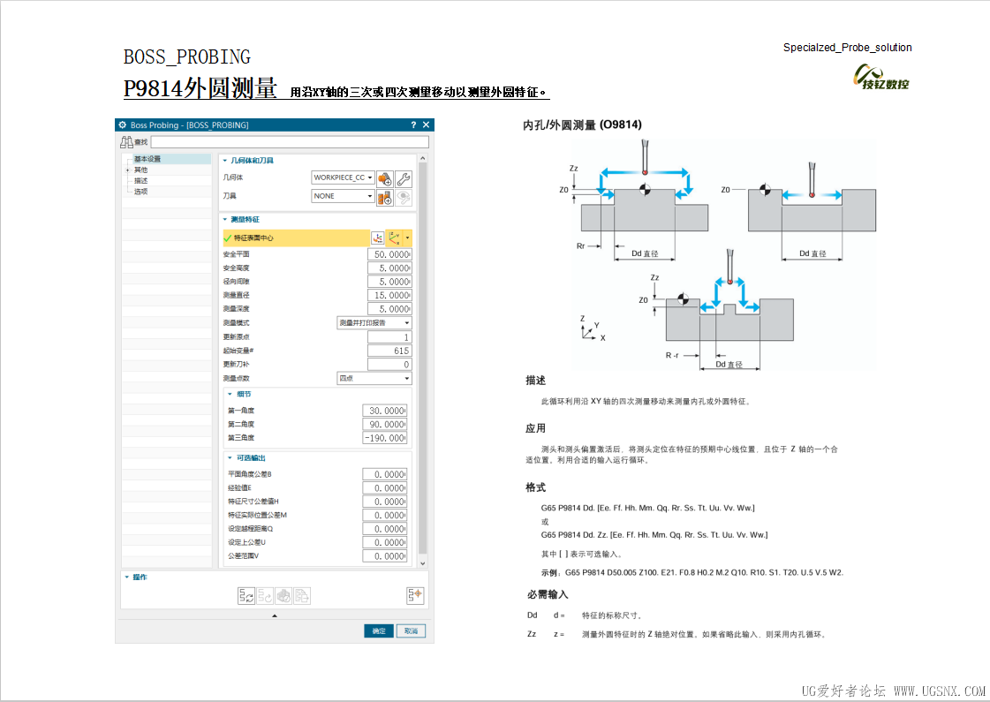Open the 几何体 WORKPIECE_CC dropdown
Viewport: 990px width, 702px height.
[343, 178]
